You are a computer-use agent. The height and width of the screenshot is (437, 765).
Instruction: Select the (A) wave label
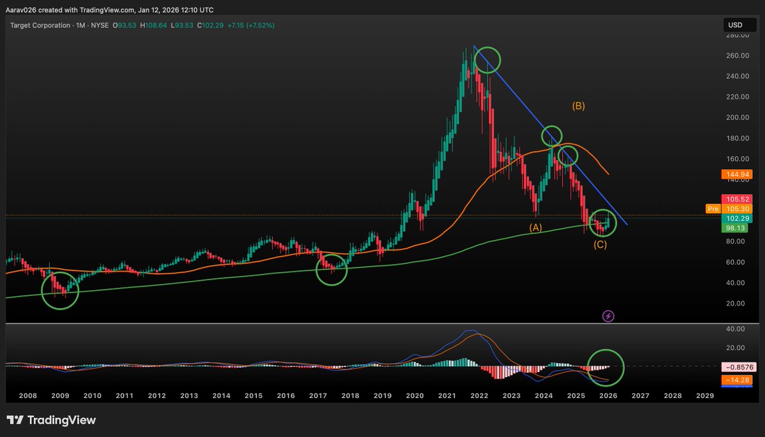pyautogui.click(x=536, y=227)
